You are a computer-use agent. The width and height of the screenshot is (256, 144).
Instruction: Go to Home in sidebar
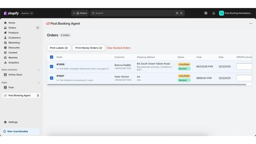click(x=12, y=23)
